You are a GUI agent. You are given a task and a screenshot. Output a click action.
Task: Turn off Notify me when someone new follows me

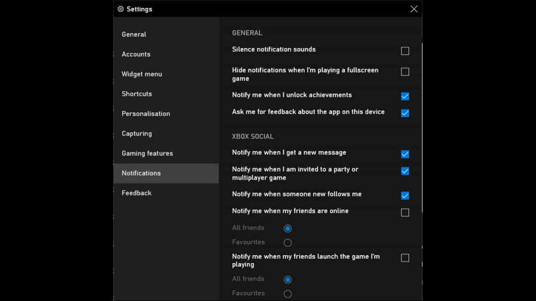405,196
